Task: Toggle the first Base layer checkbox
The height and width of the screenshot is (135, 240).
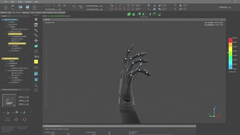Action: 7,22
